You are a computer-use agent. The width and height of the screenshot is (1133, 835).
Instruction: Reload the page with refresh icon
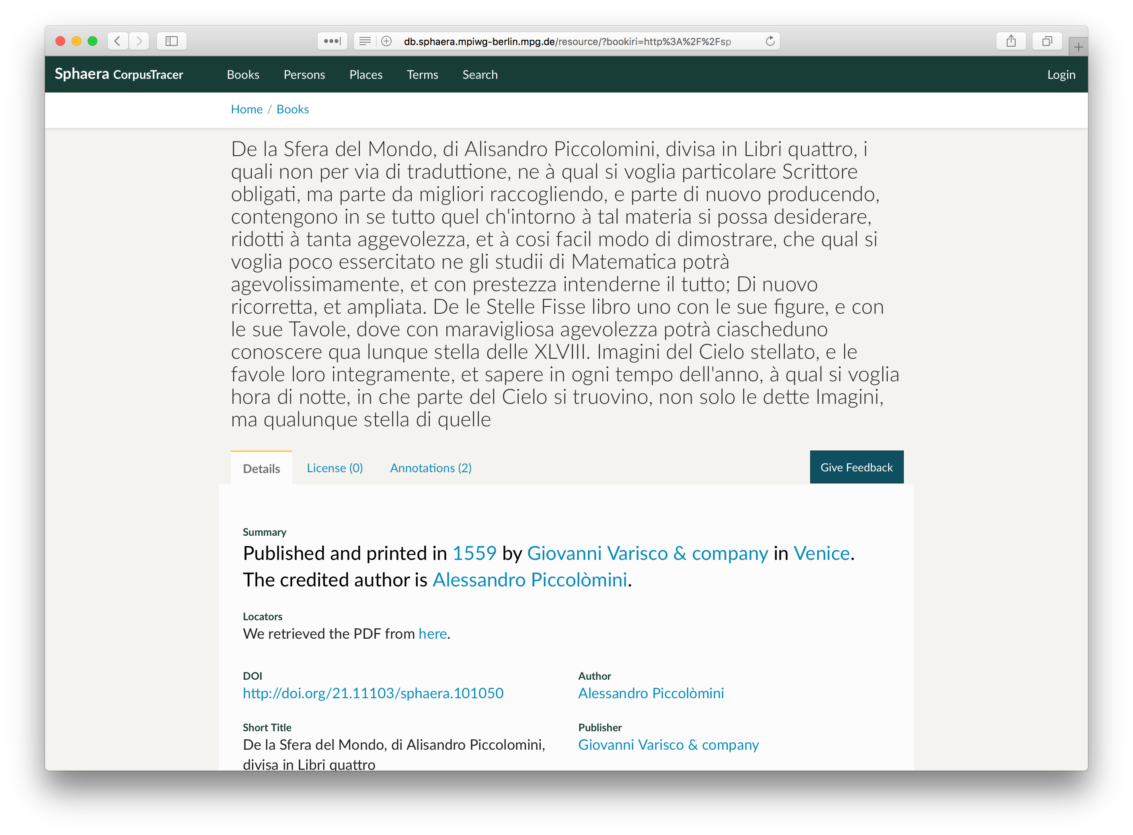tap(770, 41)
